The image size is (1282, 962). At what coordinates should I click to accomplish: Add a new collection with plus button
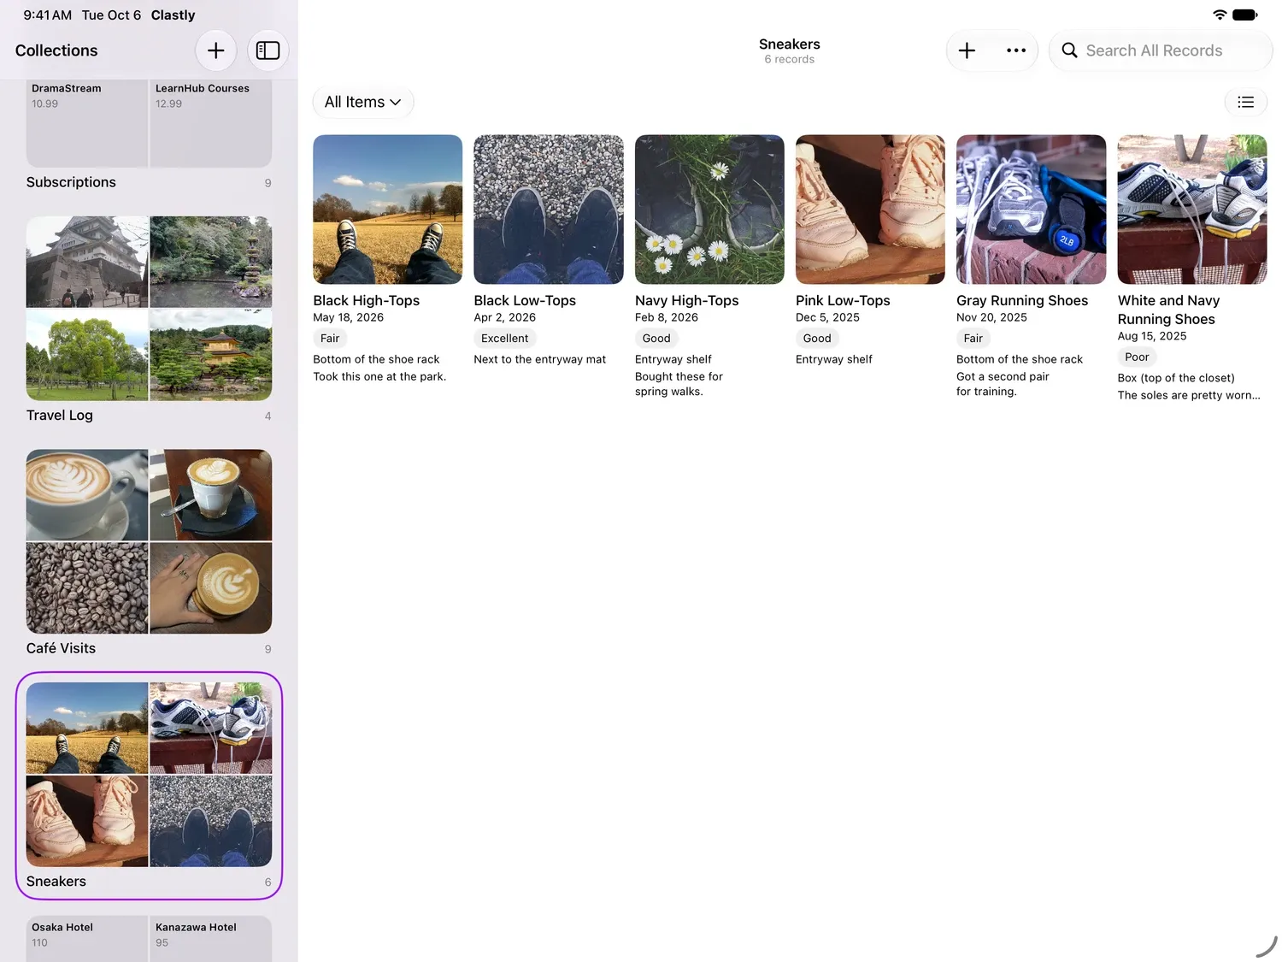pyautogui.click(x=216, y=50)
